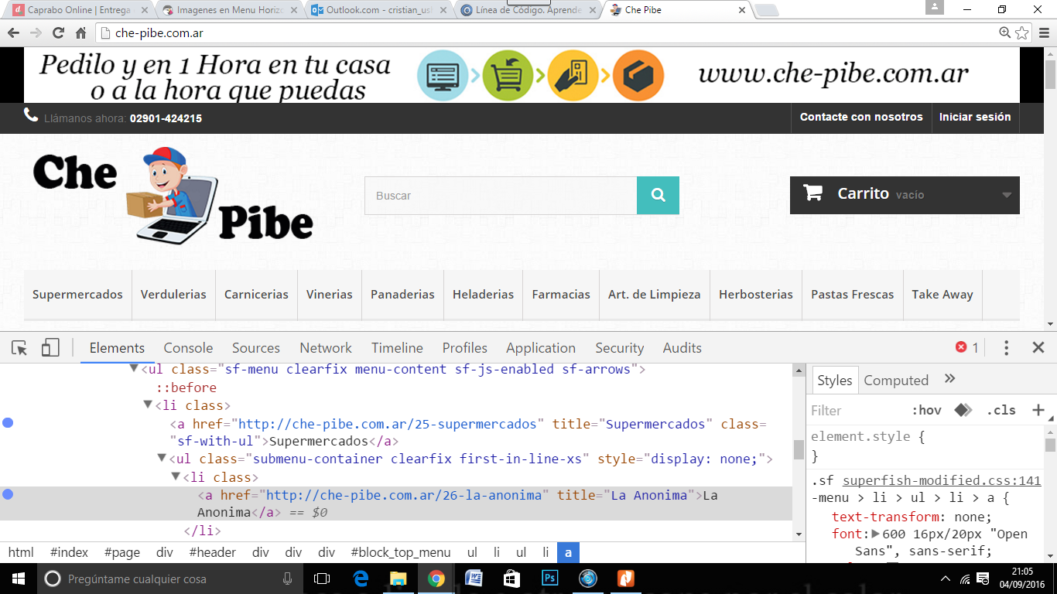This screenshot has width=1057, height=594.
Task: Show more Styles sidebar tabs with the chevrons
Action: 950,379
